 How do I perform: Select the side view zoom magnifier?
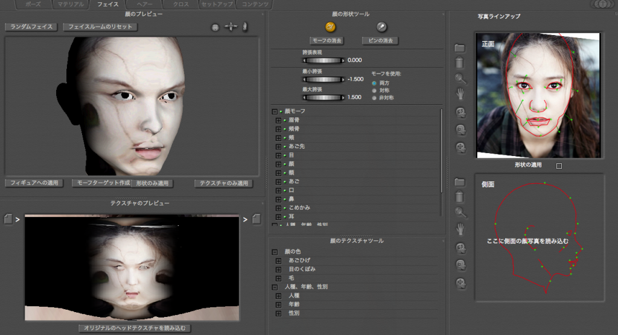[x=460, y=213]
